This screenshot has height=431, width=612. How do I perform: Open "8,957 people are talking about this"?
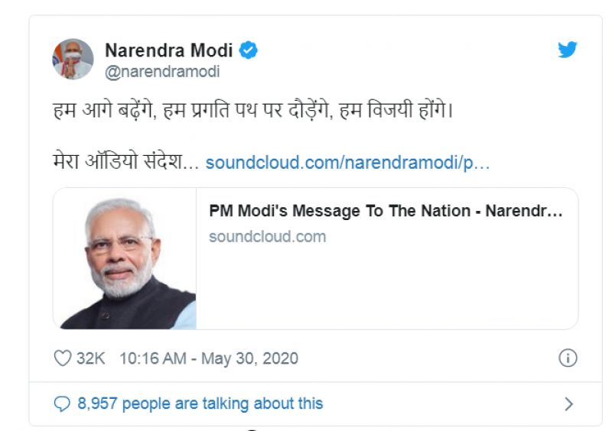[x=200, y=403]
